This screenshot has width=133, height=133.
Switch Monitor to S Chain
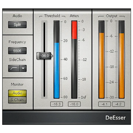click(17, 100)
